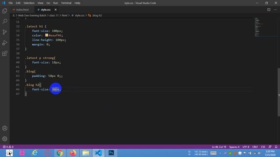Open the View menu
This screenshot has height=157, width=280.
point(40,3)
